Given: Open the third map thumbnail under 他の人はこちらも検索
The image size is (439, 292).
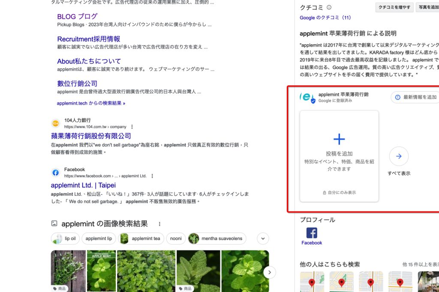Looking at the screenshot, I should pyautogui.click(x=371, y=282).
